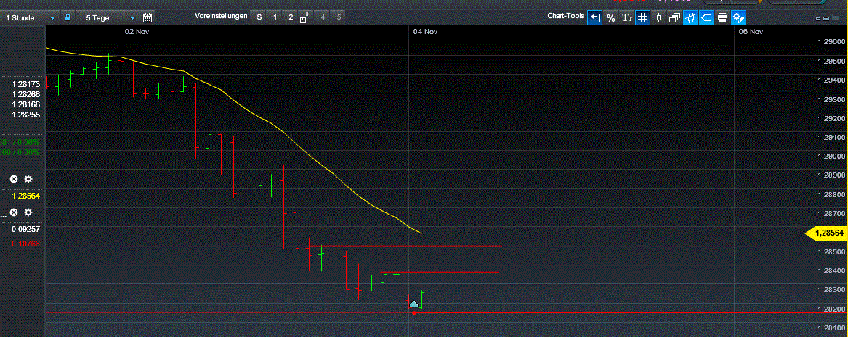Click the 1,28166 value in left panel
The height and width of the screenshot is (337, 848).
pyautogui.click(x=25, y=104)
